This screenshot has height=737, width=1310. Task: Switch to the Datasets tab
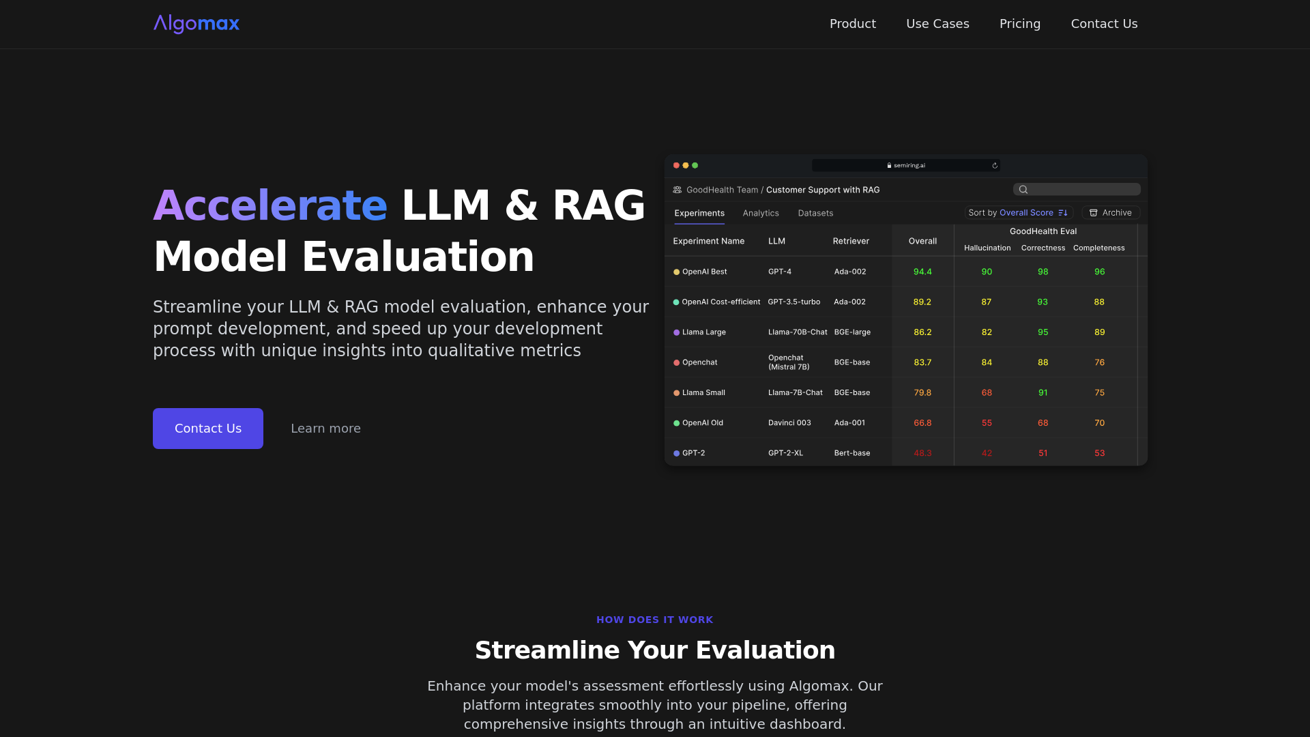815,214
